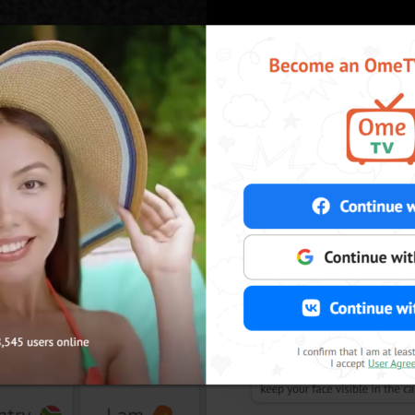Screen dimensions: 415x415
Task: Open the User Agreement link
Action: click(x=391, y=363)
